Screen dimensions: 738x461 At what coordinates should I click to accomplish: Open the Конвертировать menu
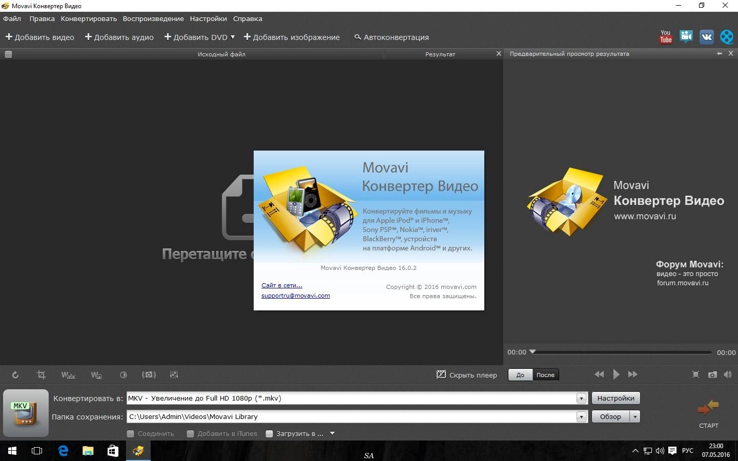tap(89, 18)
